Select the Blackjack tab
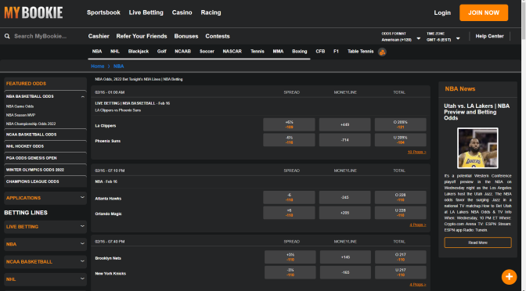This screenshot has width=526, height=291. tap(139, 52)
